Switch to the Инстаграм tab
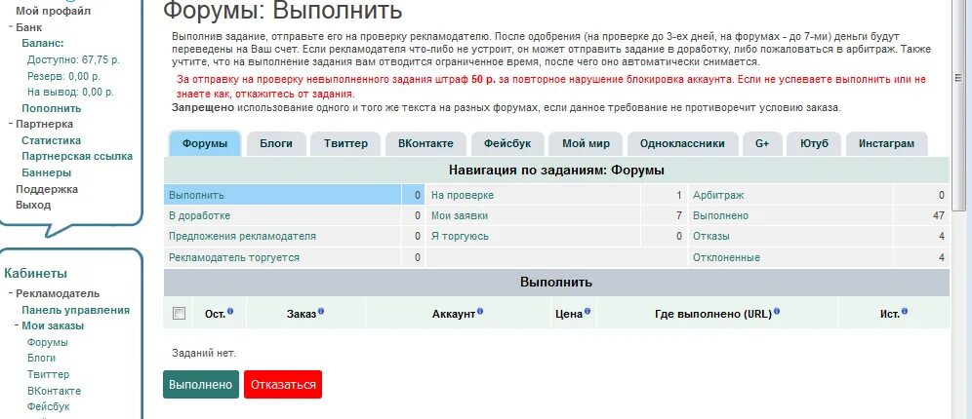The image size is (972, 419). click(886, 143)
